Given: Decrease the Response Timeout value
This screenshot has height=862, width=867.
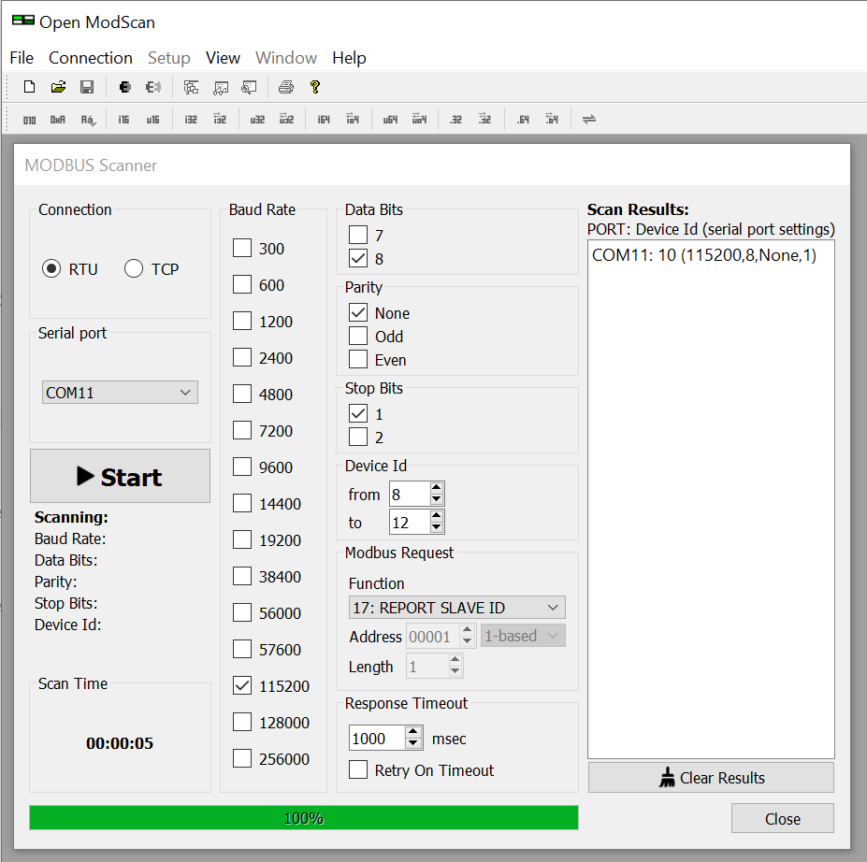Looking at the screenshot, I should tap(413, 744).
